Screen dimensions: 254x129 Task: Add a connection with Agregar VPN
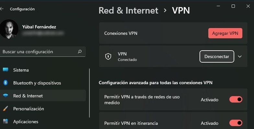point(225,33)
